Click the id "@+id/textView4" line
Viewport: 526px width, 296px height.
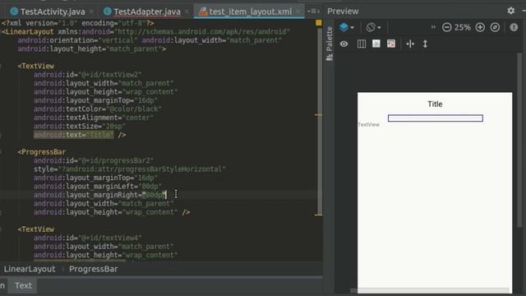tap(88, 238)
